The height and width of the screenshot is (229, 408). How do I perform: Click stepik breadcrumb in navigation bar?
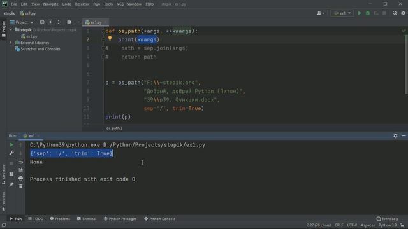pos(9,13)
